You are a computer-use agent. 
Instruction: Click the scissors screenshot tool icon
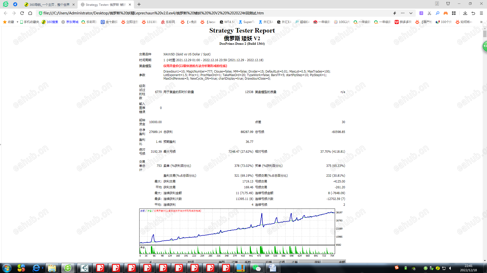(429, 13)
